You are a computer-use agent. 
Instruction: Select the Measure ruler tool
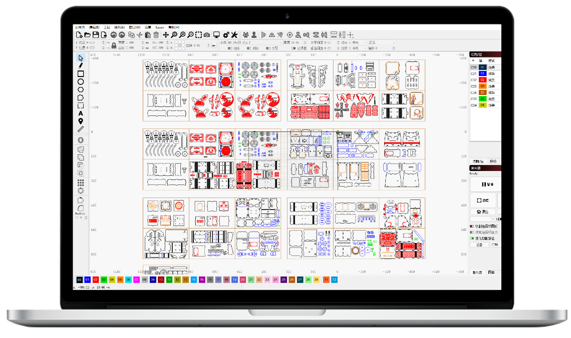coord(81,129)
